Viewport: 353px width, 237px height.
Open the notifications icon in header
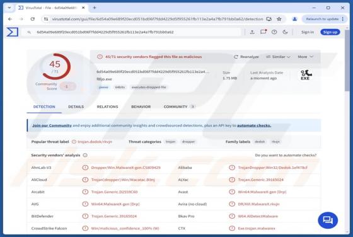[263, 32]
